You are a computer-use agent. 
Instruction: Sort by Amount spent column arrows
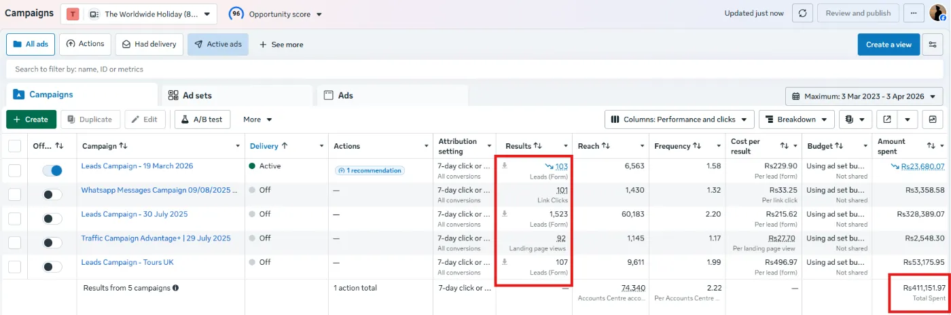[932, 146]
